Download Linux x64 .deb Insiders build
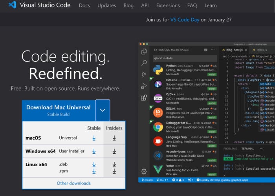The image size is (275, 196). pos(114,165)
